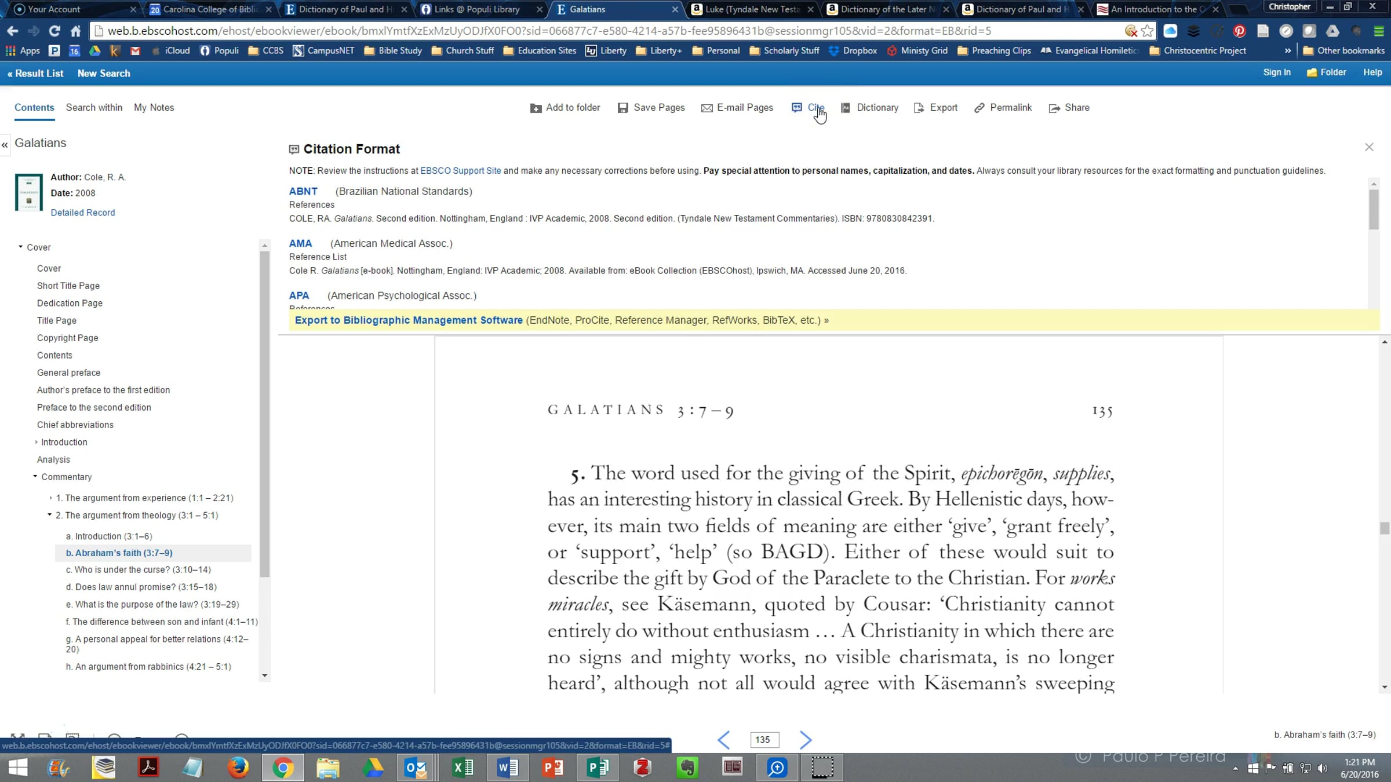The image size is (1391, 782).
Task: Click the Add to folder icon
Action: [x=536, y=108]
